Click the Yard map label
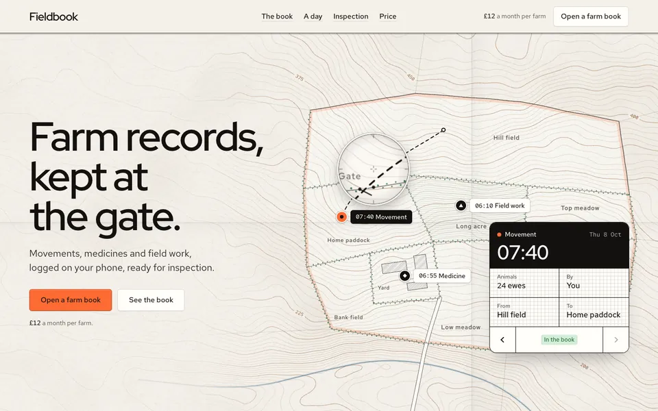658x411 pixels. 384,288
